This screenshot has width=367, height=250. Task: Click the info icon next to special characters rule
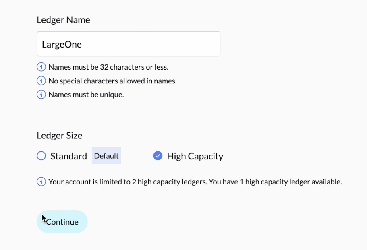(x=41, y=81)
